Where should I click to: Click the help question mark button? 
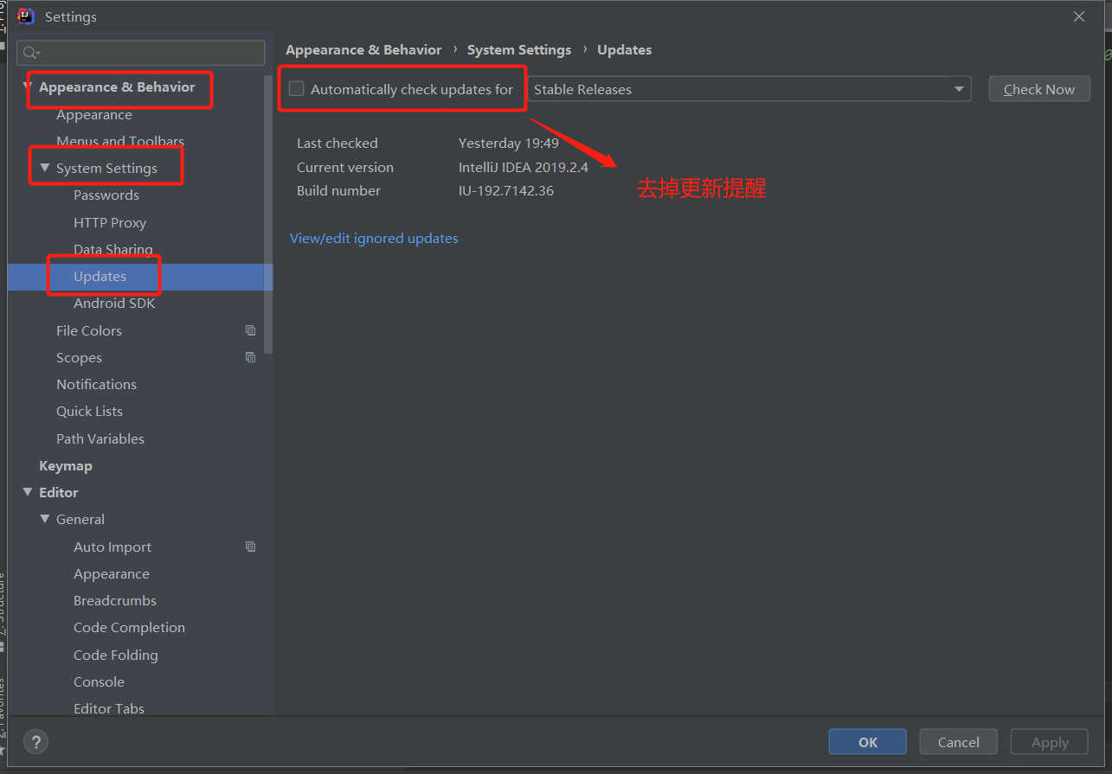[x=35, y=742]
